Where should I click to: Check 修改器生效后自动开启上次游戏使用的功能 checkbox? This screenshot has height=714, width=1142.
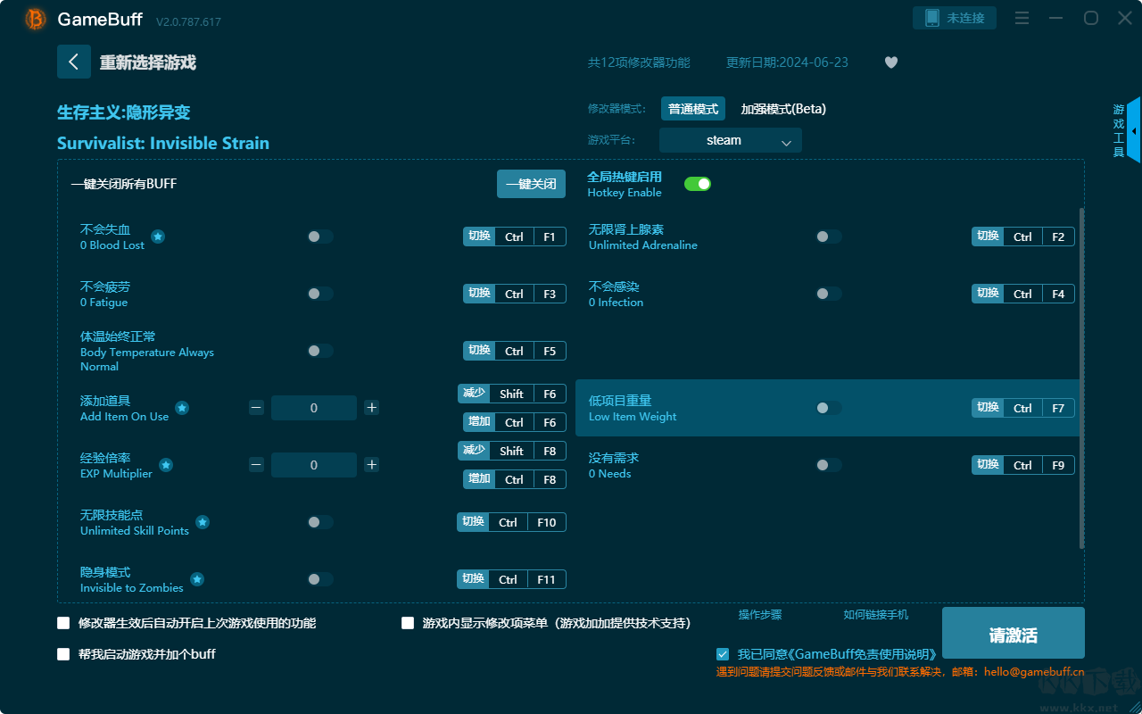click(x=63, y=623)
